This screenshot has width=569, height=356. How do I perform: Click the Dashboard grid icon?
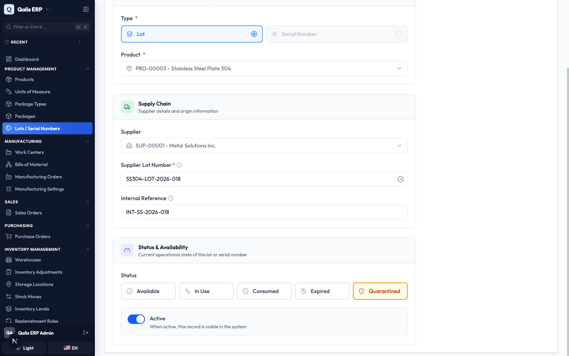click(9, 59)
